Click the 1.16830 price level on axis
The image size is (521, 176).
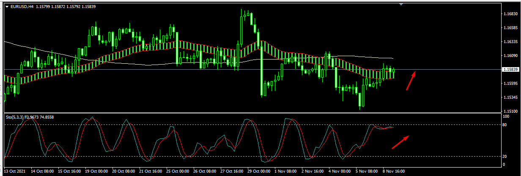coord(510,14)
